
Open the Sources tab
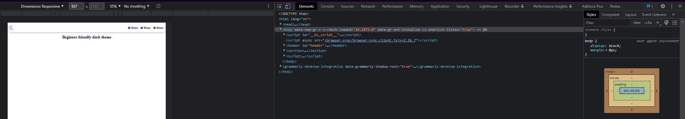347,6
